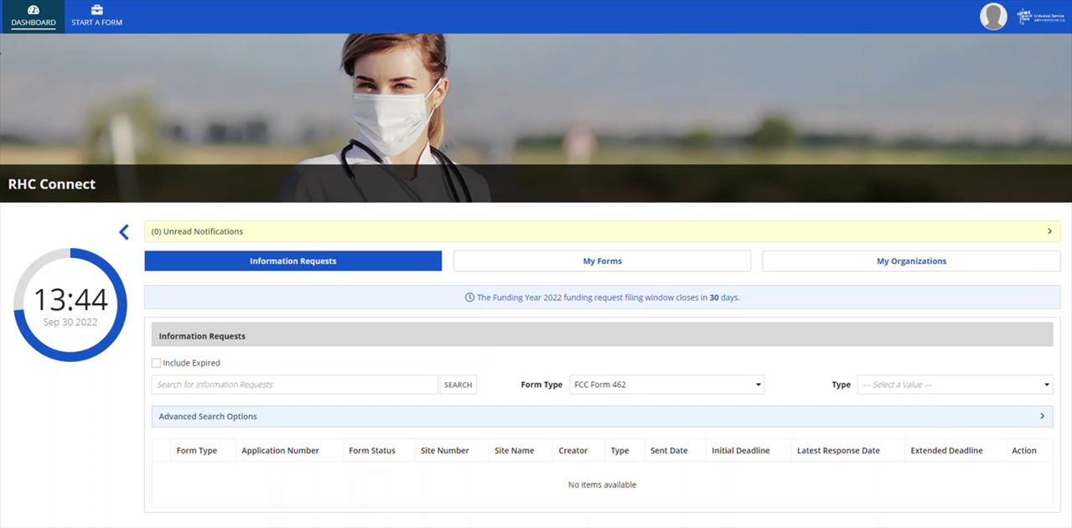Screen dimensions: 1072x528
Task: Switch to the My Forms tab
Action: (x=602, y=261)
